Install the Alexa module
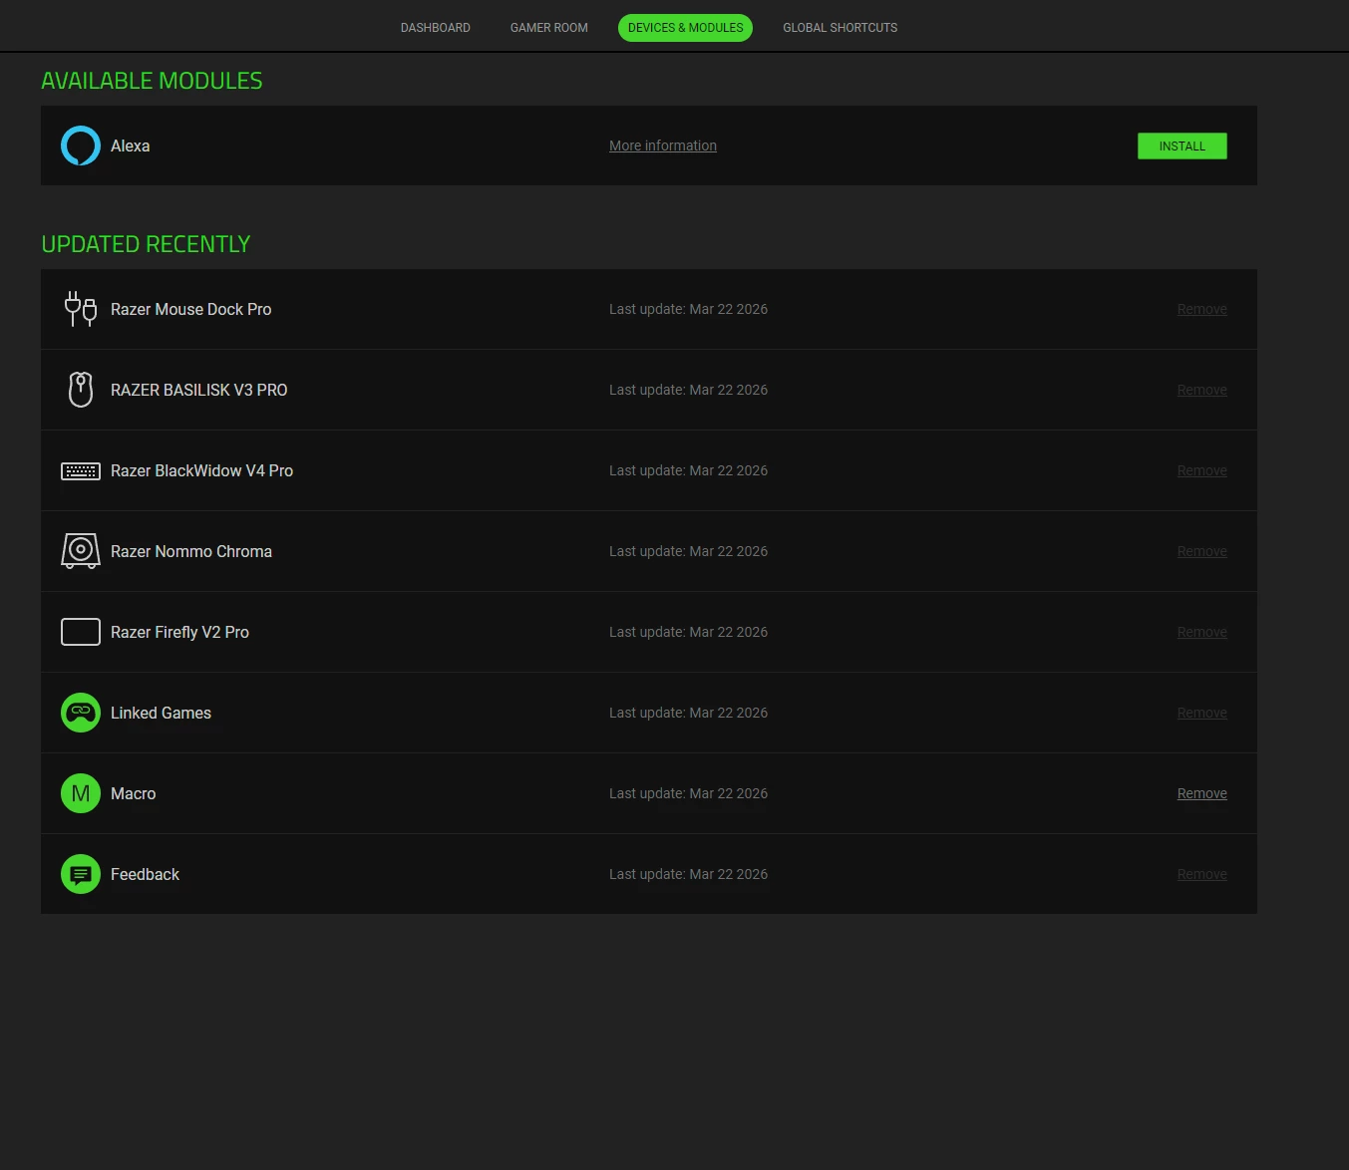Viewport: 1349px width, 1170px height. (x=1182, y=146)
